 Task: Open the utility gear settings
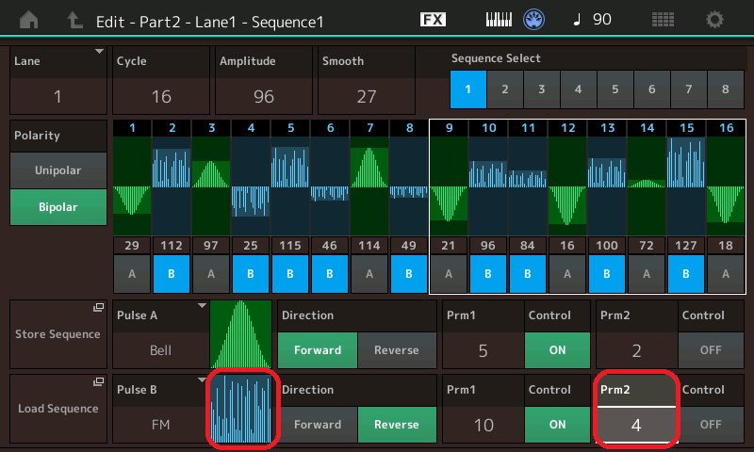(x=715, y=19)
